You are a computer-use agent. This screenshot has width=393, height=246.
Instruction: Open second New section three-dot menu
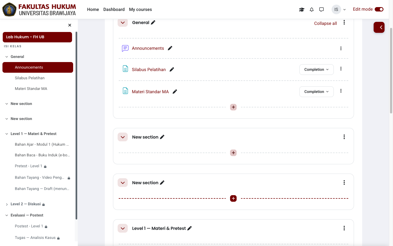coord(344,183)
